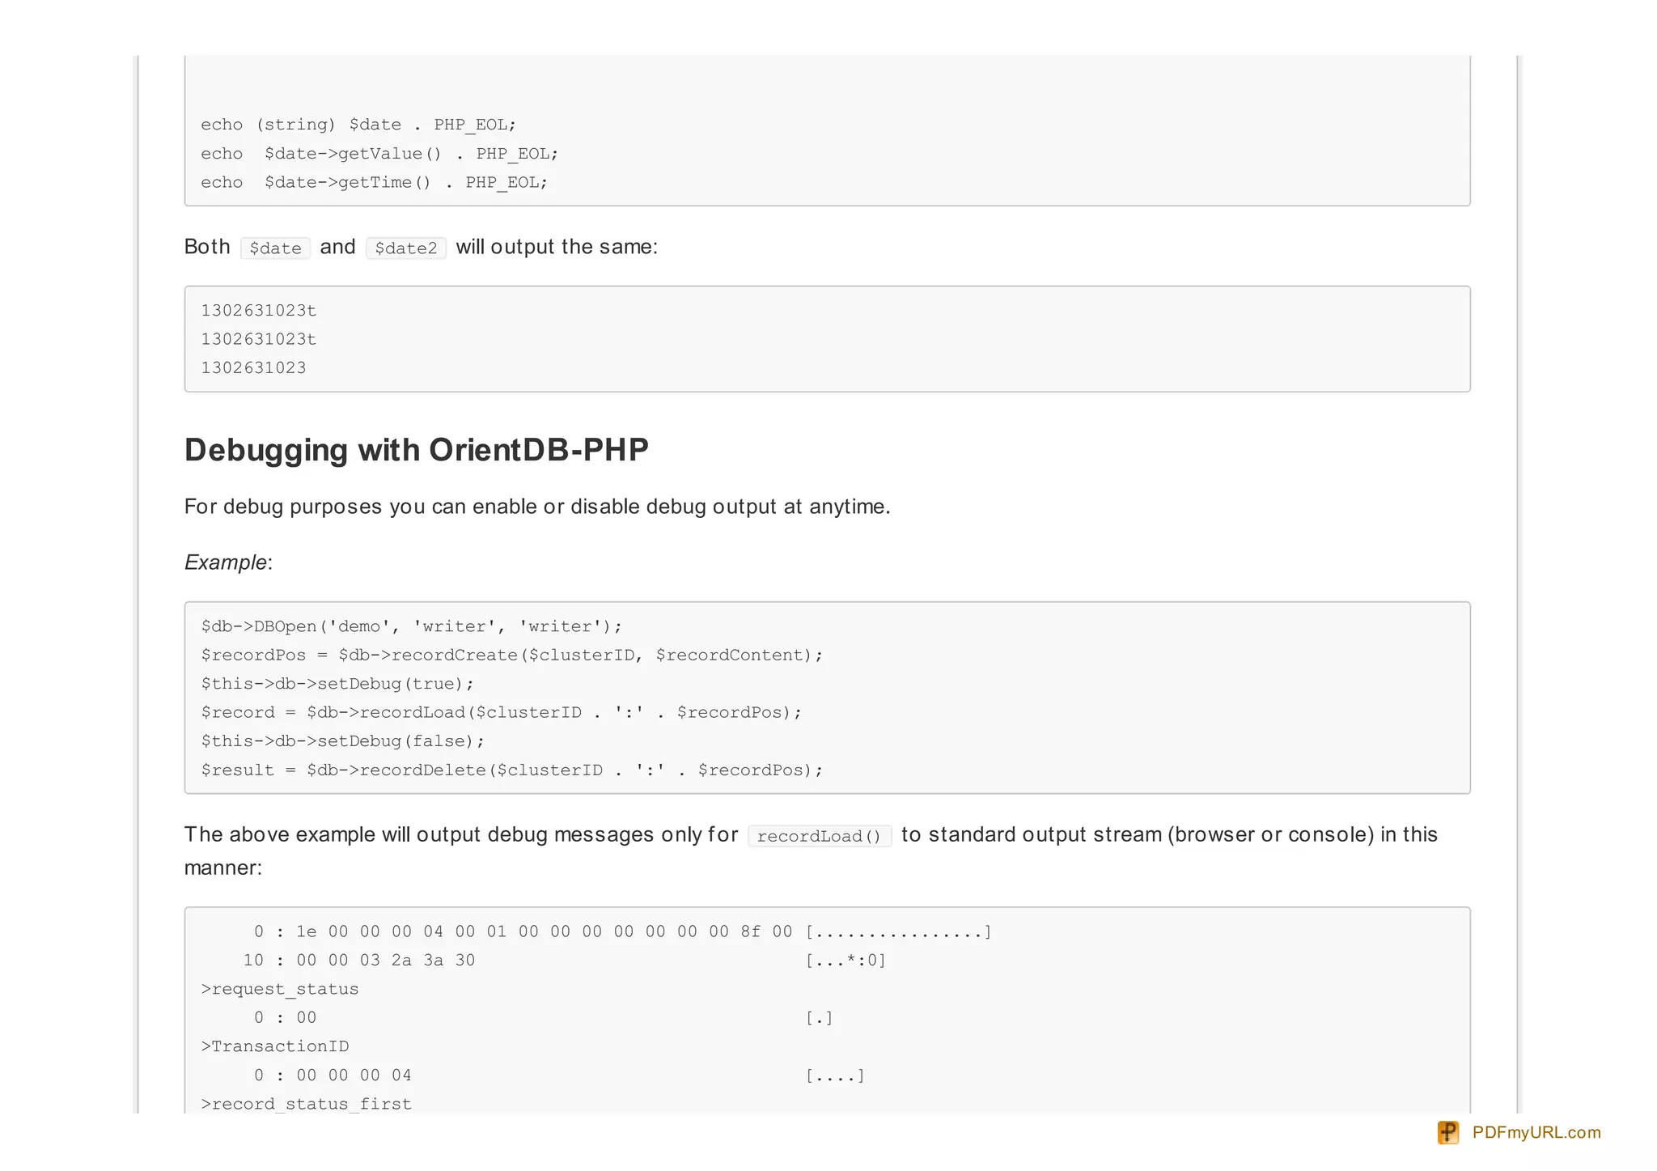Screen dimensions: 1657x1171
Task: Click the $recordPos recordCreate code line
Action: [x=511, y=656]
